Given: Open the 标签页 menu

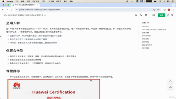Looking at the screenshot, I should 59,1.
